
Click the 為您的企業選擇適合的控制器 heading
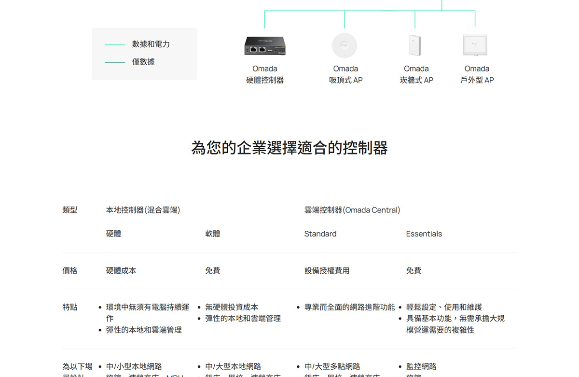point(289,147)
